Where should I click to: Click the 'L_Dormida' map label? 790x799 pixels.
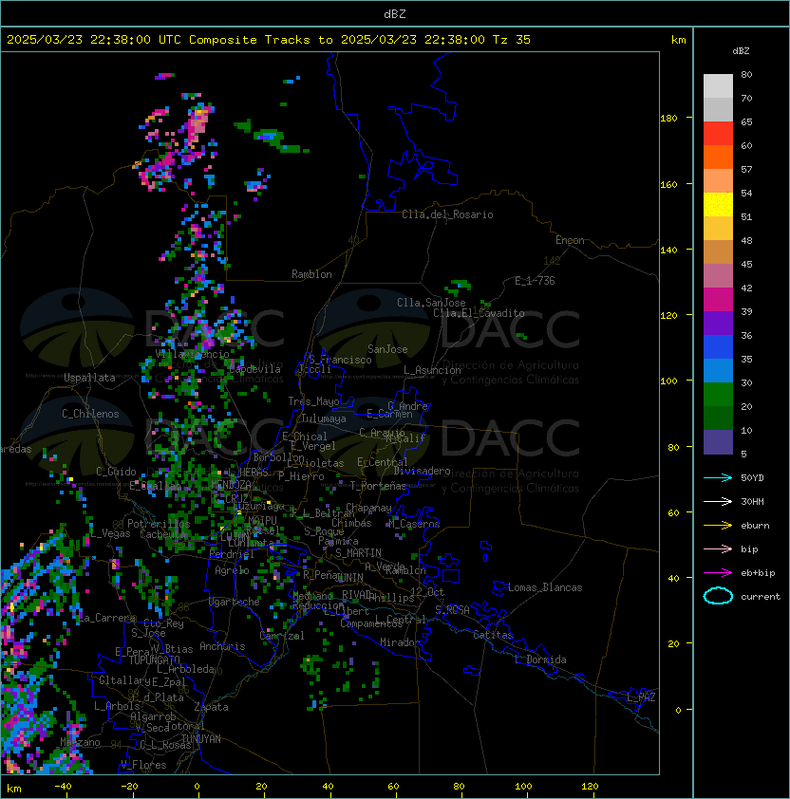(x=540, y=660)
